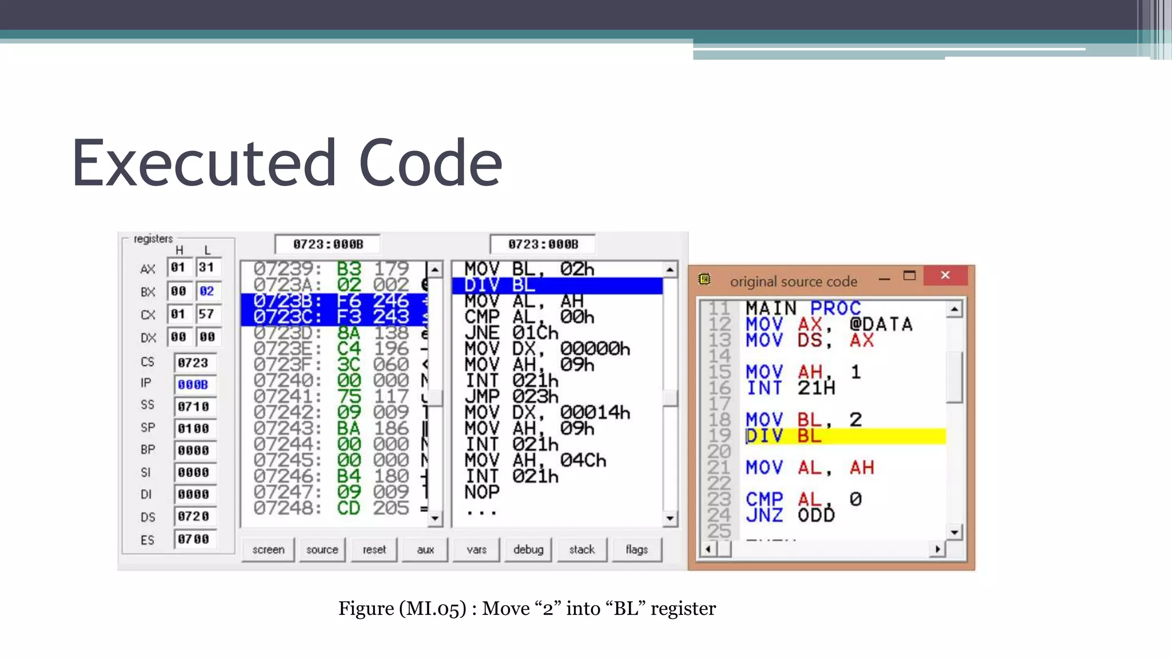Viewport: 1172px width, 659px height.
Task: Click disassembly list scroll down arrow
Action: pyautogui.click(x=670, y=518)
